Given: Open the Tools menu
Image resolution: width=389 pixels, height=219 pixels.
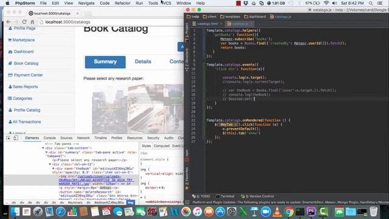Looking at the screenshot, I should click(153, 3).
